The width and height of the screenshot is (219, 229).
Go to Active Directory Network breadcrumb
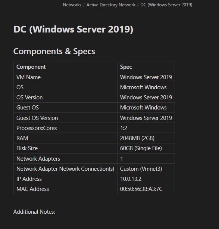pyautogui.click(x=111, y=5)
